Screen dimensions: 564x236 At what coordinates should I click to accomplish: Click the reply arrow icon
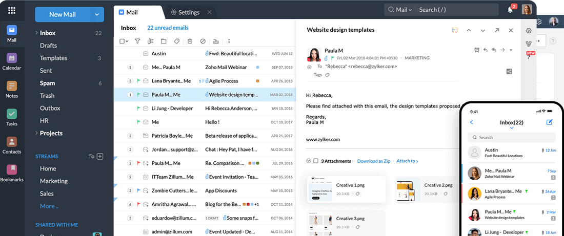486,50
